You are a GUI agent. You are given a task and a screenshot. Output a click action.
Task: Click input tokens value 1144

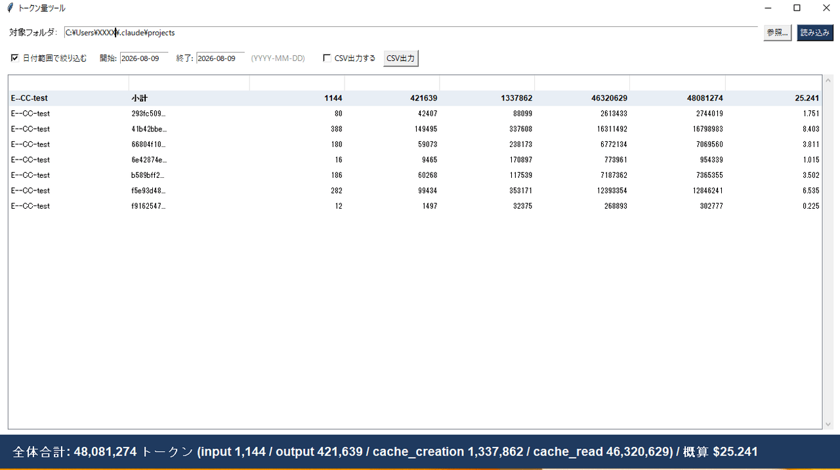pos(333,98)
